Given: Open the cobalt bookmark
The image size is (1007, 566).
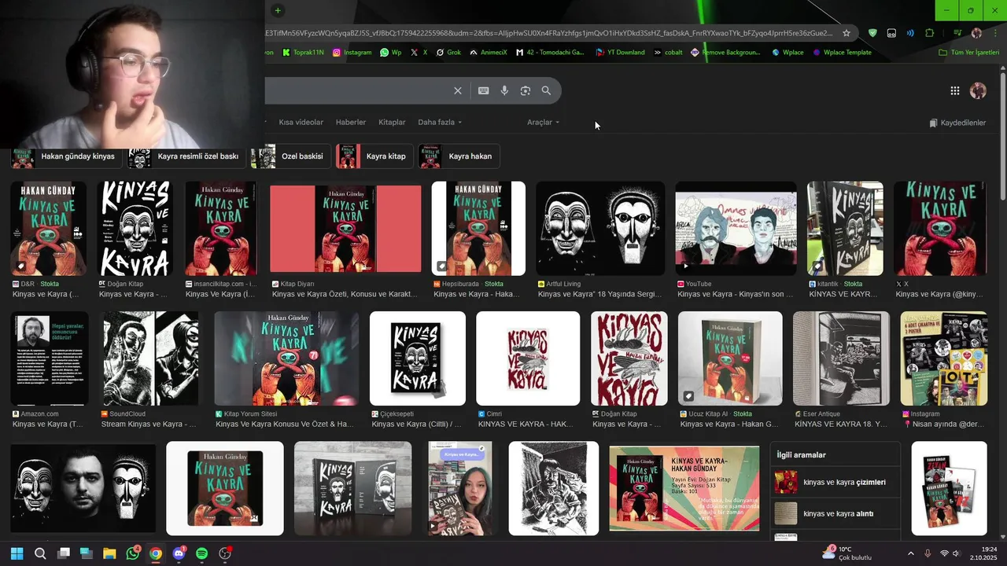Looking at the screenshot, I should [x=668, y=53].
